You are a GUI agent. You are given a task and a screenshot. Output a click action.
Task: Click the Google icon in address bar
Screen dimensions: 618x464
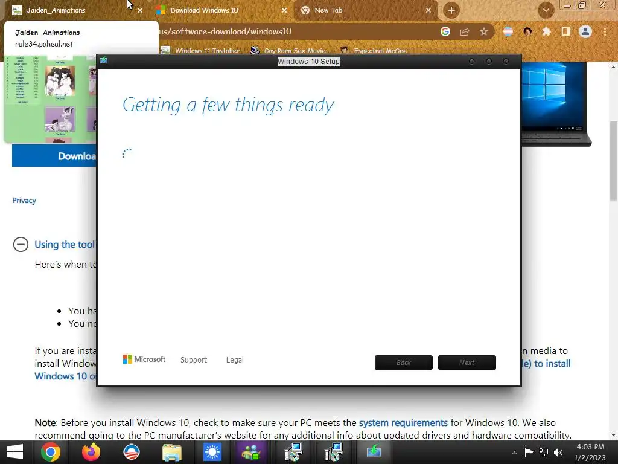[x=445, y=31]
